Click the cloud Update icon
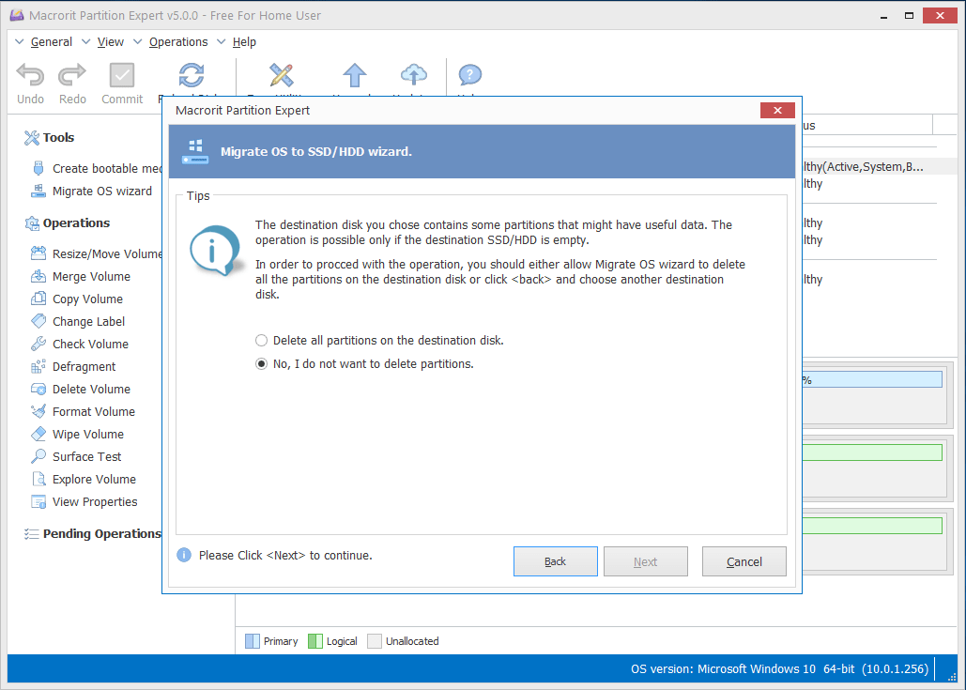Screen dimensions: 966x690 (414, 75)
